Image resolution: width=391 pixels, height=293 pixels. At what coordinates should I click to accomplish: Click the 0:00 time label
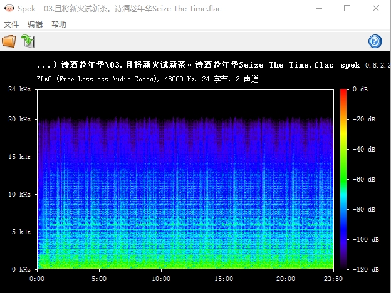point(37,279)
